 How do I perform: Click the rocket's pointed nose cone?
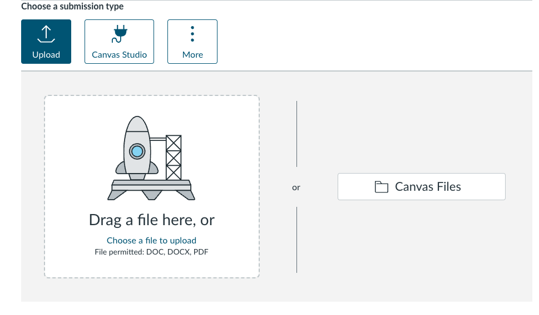[x=137, y=123]
